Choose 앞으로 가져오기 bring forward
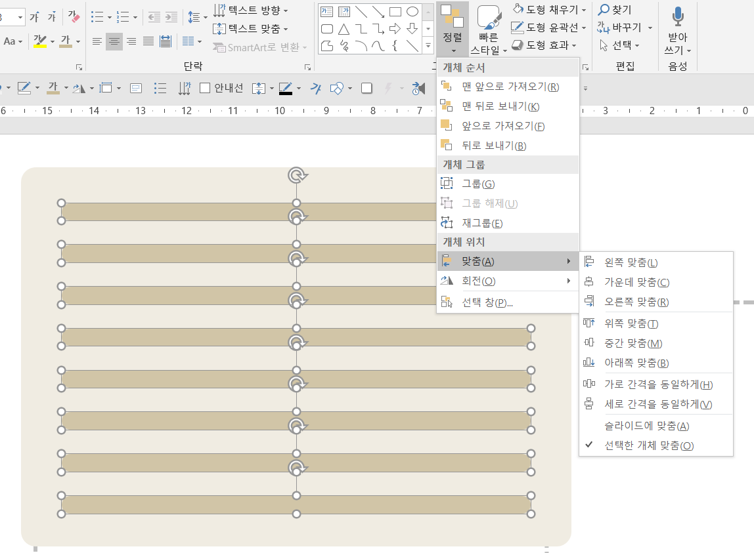The width and height of the screenshot is (754, 553). (508, 126)
